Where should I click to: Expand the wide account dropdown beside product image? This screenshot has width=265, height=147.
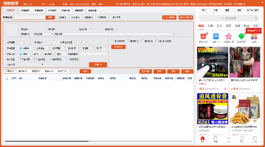(x=114, y=34)
